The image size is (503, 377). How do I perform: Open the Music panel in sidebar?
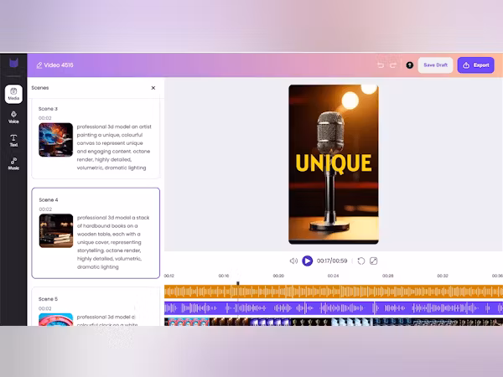pyautogui.click(x=13, y=163)
